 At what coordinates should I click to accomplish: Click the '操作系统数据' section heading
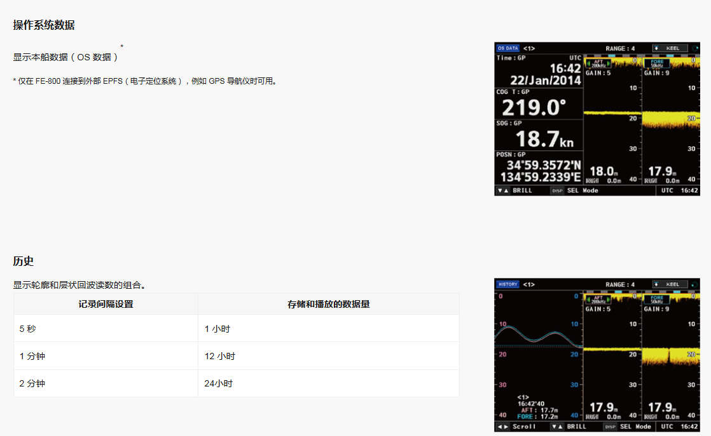pyautogui.click(x=44, y=25)
